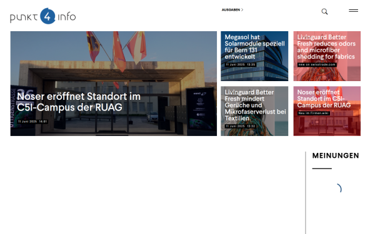Open the Noser eröffnet Standort main headline

click(x=79, y=102)
